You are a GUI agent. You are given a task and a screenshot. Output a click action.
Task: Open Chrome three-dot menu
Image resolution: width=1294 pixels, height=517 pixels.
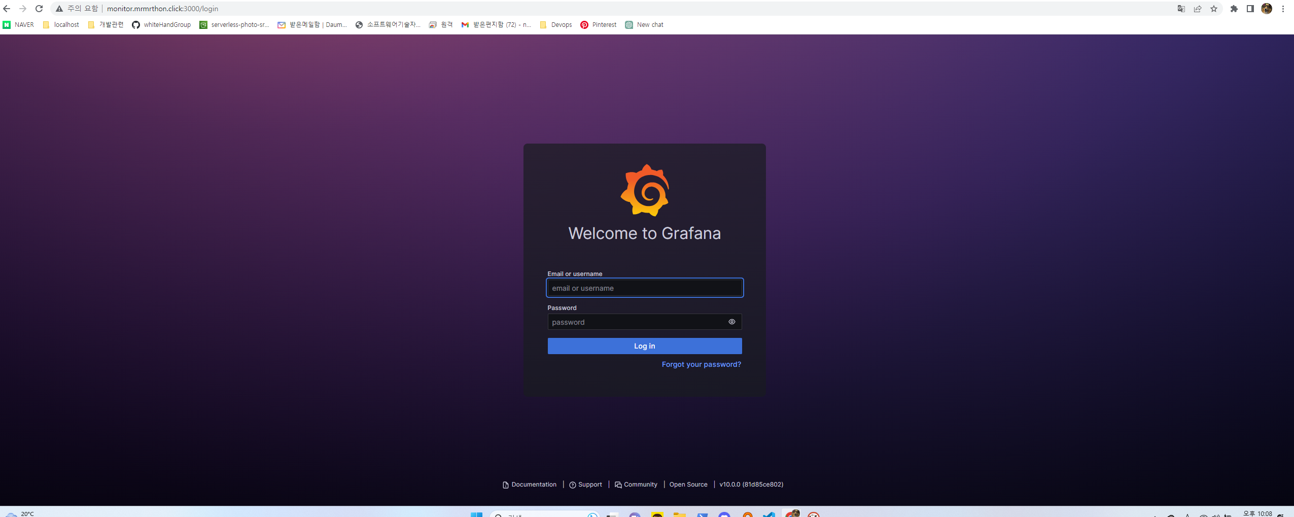[x=1283, y=9]
